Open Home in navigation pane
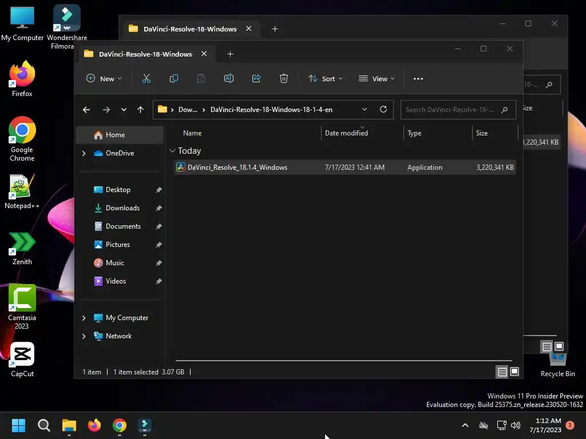This screenshot has height=439, width=586. 120,135
